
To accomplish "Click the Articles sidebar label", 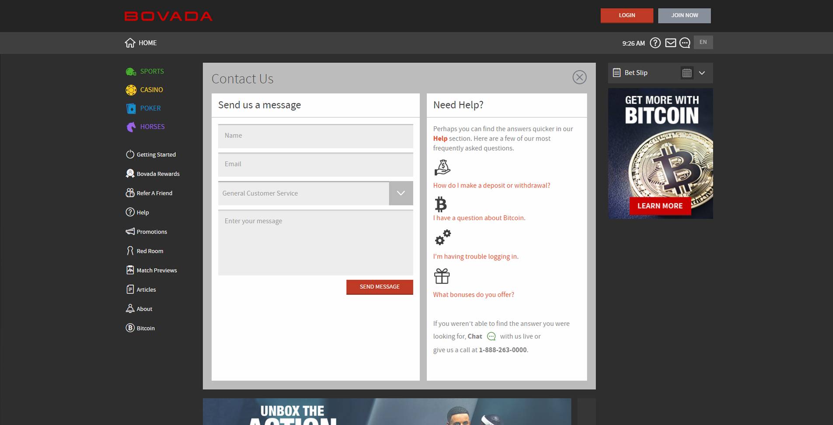I will pyautogui.click(x=146, y=289).
